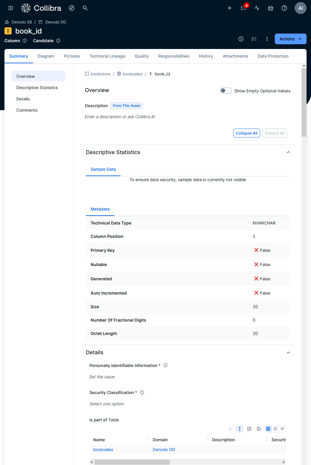Select Details in side navigation
Viewport: 311px width, 465px height.
(38, 99)
